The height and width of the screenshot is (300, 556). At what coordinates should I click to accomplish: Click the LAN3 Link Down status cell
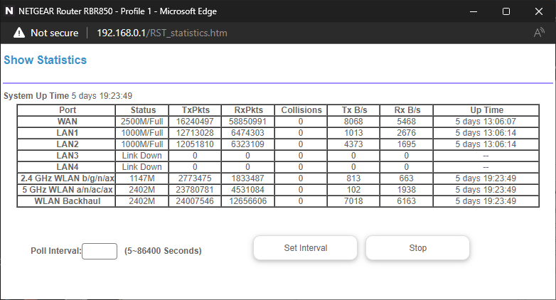click(x=142, y=156)
